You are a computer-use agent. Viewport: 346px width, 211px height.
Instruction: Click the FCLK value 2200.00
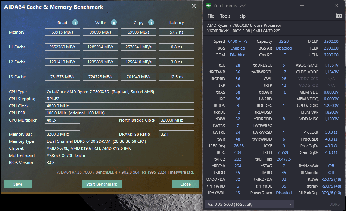coord(331,48)
